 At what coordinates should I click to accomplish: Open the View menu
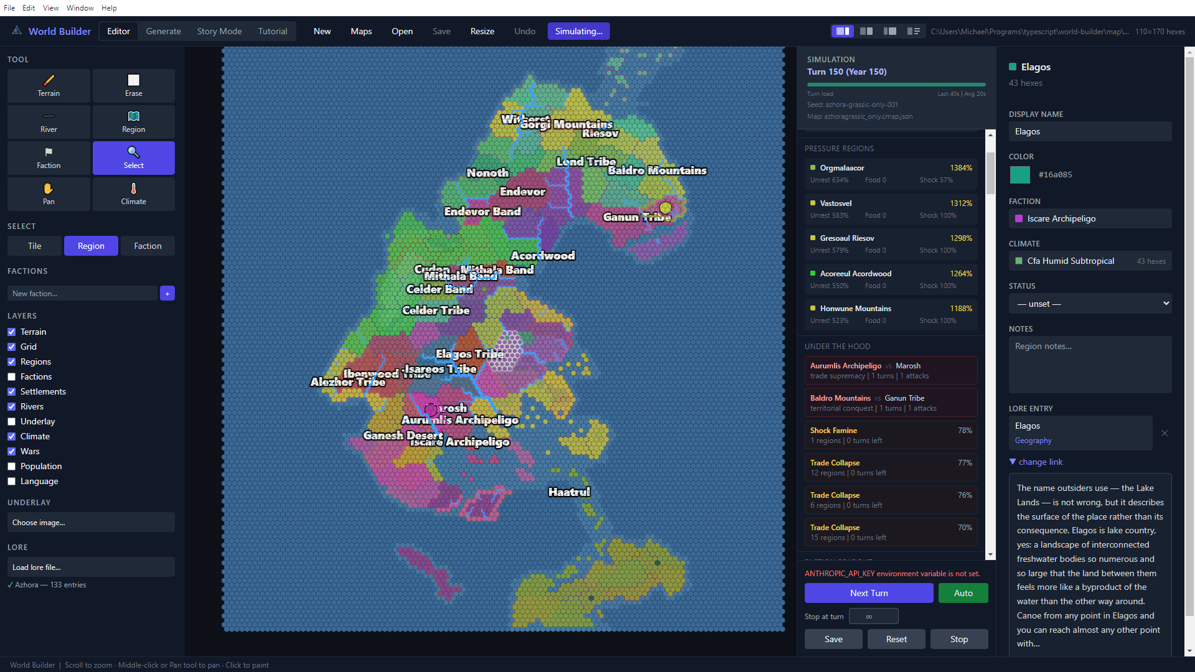50,8
